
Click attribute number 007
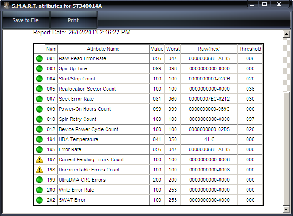click(x=51, y=99)
